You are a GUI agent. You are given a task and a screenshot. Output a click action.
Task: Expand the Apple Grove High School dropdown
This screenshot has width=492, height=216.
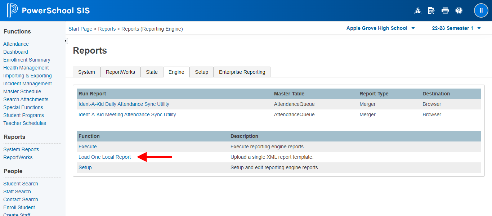point(381,28)
